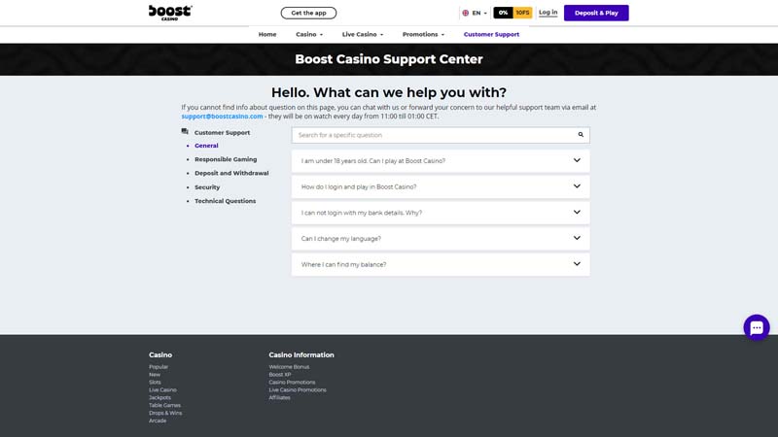This screenshot has width=778, height=437.
Task: Click the Customer Support chat icon in sidebar
Action: click(185, 132)
